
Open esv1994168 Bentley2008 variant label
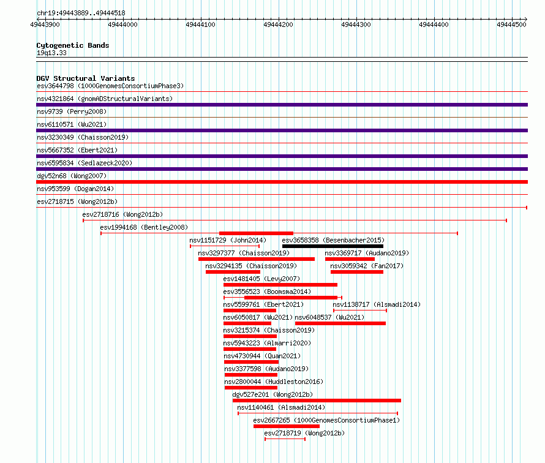144,227
